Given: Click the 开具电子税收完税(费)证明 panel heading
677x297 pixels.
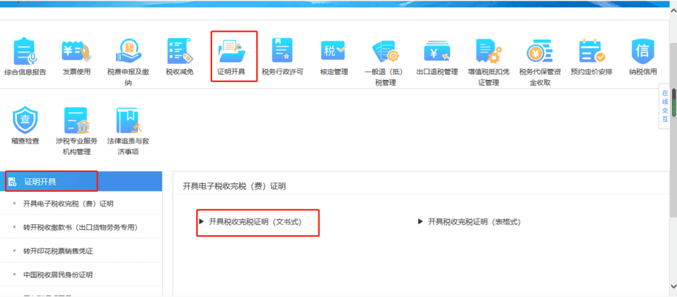Looking at the screenshot, I should point(234,186).
